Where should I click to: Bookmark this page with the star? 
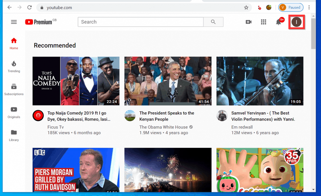tap(246, 8)
